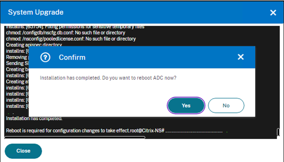Click 'Installation has completed.' in the console output
The width and height of the screenshot is (284, 162).
[x=34, y=119]
